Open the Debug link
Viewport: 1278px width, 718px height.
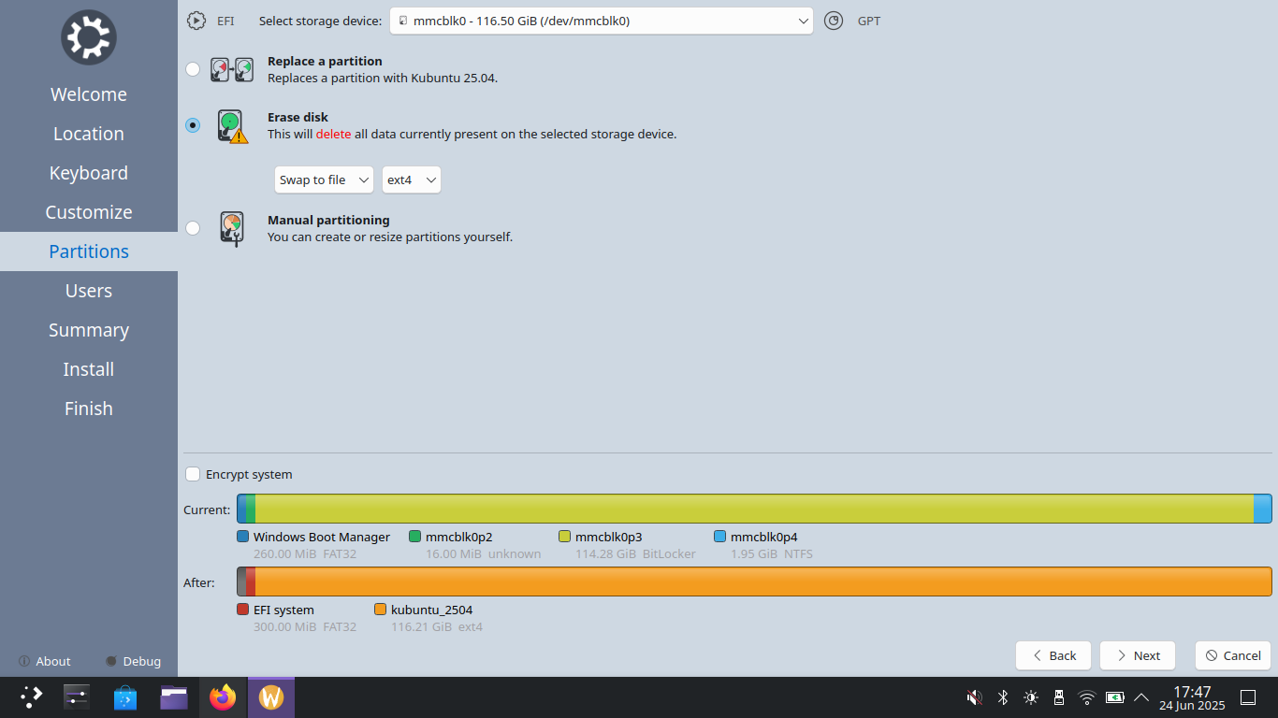point(142,661)
